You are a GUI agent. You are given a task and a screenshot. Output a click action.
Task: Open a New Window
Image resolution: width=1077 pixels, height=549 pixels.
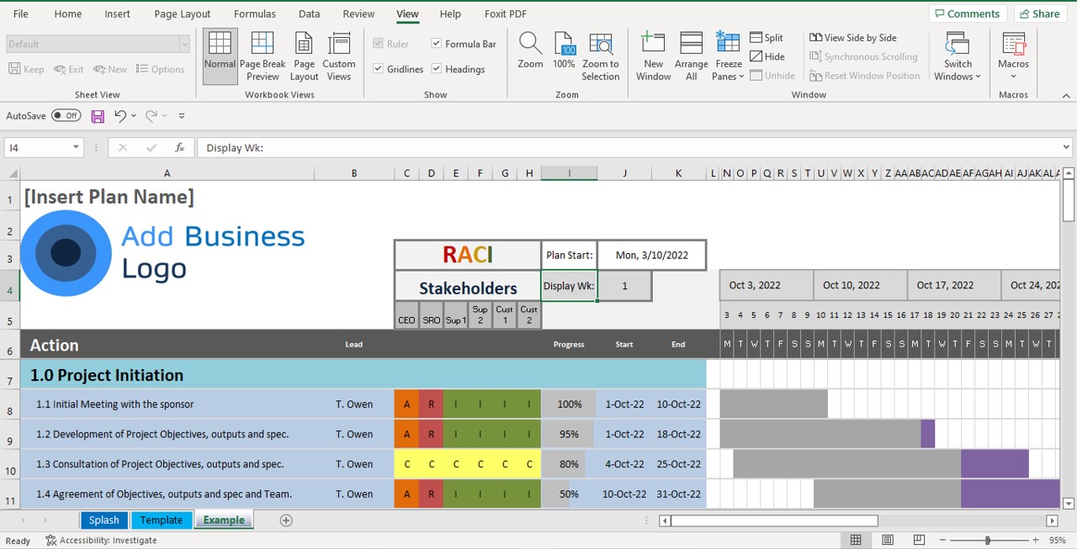coord(653,56)
